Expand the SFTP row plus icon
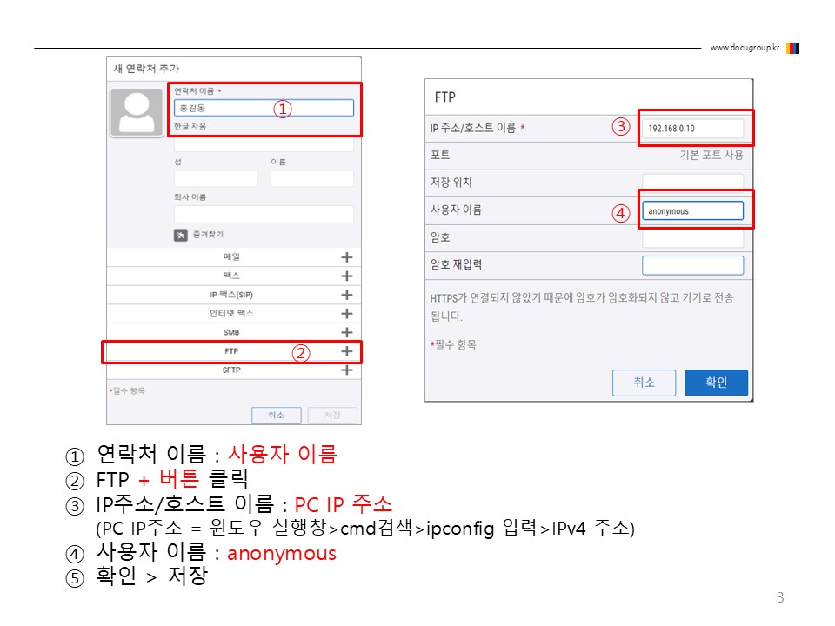Screen dimensions: 835x626 pos(347,370)
